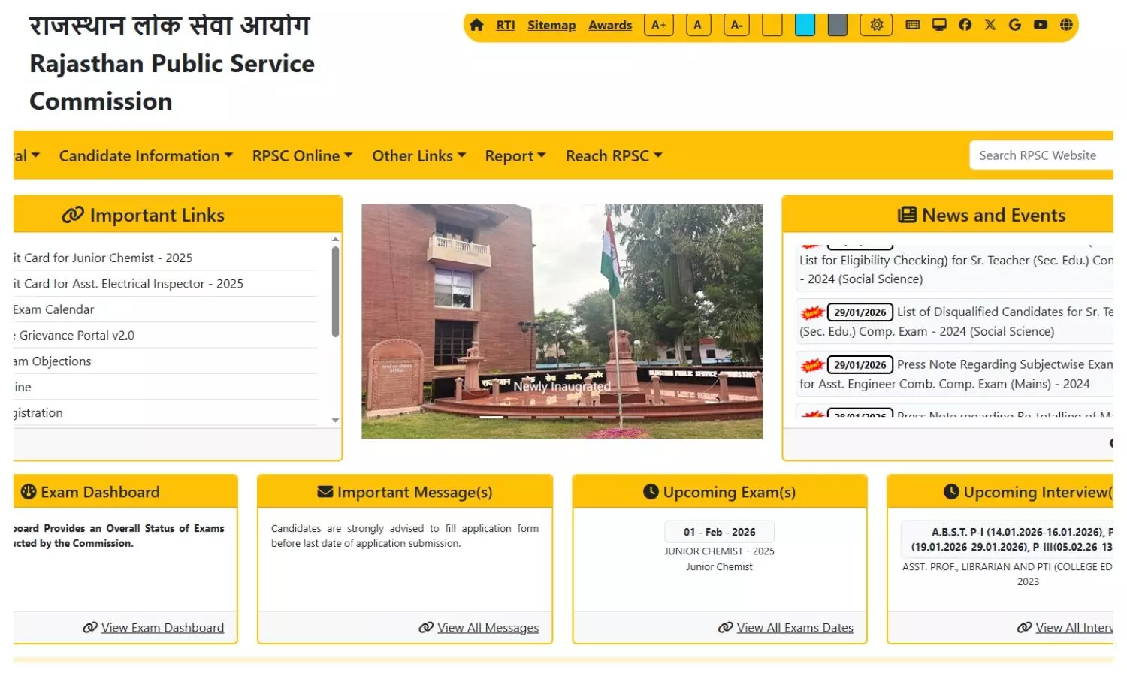Screen dimensions: 1127x676
Task: Open the X (Twitter) icon
Action: [990, 25]
